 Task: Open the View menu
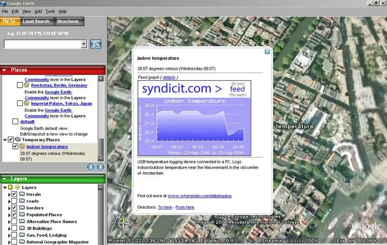point(27,11)
